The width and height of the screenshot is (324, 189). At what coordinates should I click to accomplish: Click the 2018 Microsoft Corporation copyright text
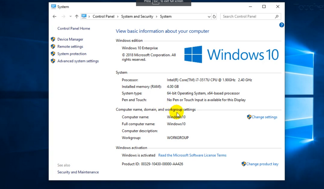(149, 57)
